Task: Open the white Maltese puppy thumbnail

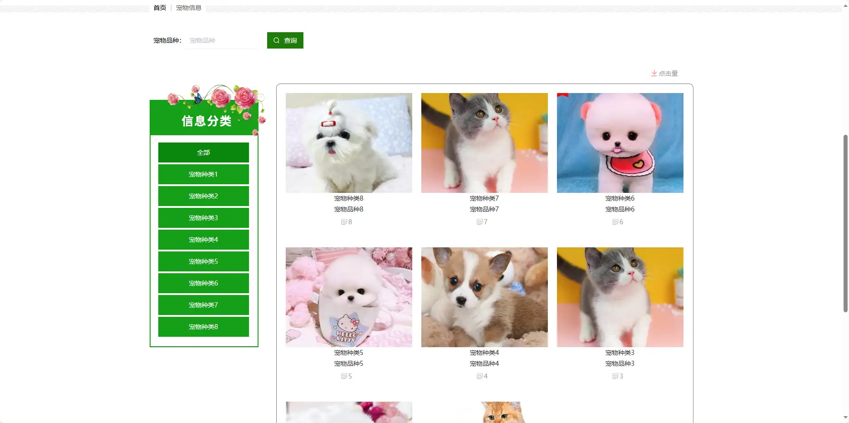Action: click(349, 143)
